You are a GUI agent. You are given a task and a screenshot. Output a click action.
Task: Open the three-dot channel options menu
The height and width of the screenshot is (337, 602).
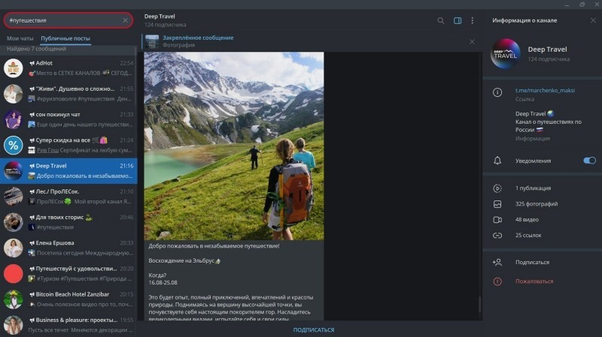[x=473, y=21]
